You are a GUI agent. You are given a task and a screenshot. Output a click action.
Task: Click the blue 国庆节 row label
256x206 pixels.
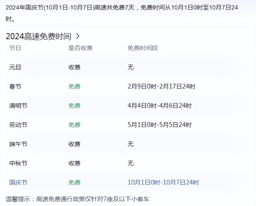[18, 183]
